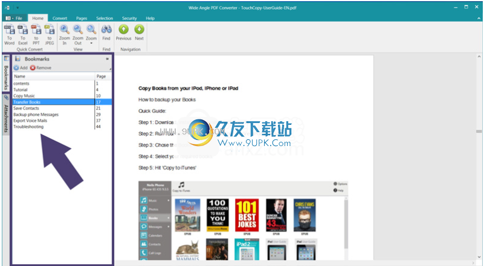Click the 100 Quotations book cover
Screen dimensions: 484x266
coord(218,215)
